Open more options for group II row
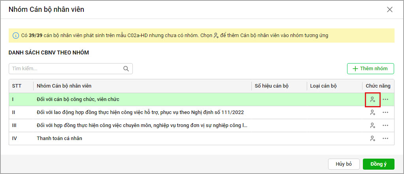Viewport: 404px width, 174px height. (385, 112)
